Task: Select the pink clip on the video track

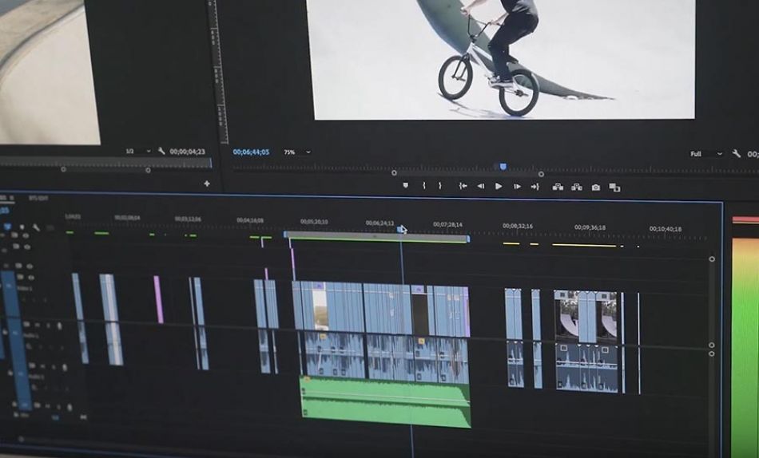Action: point(158,299)
